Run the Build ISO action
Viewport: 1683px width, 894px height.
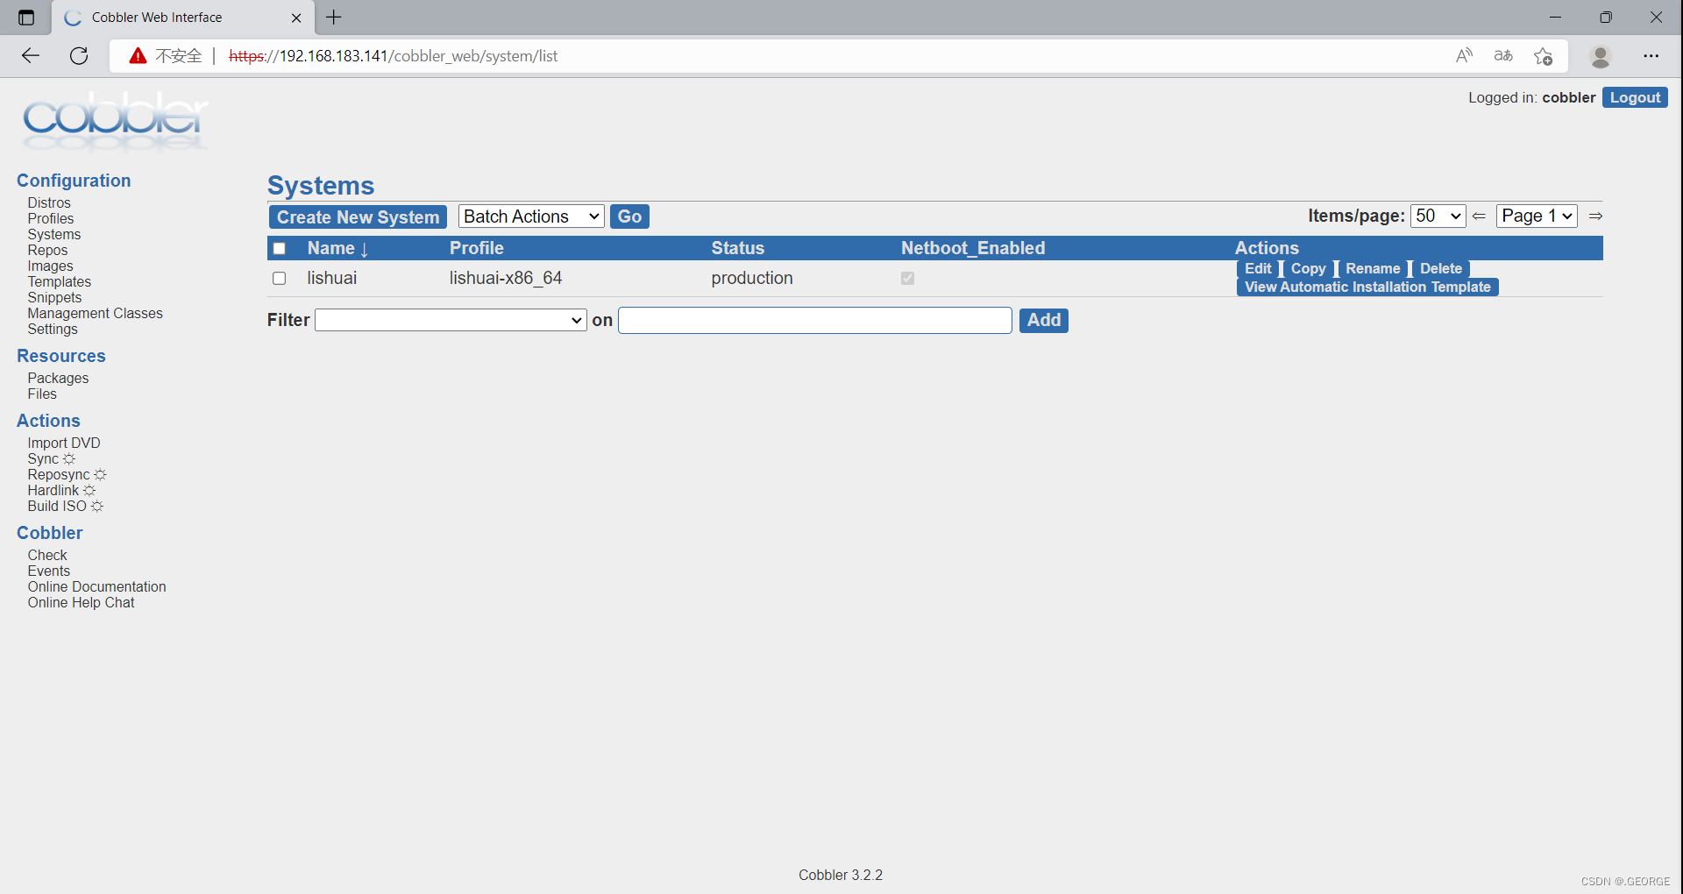pyautogui.click(x=65, y=506)
